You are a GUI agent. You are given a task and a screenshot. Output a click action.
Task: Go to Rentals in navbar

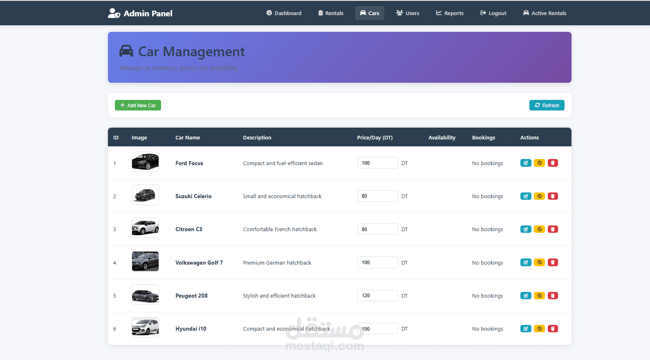[x=331, y=13]
